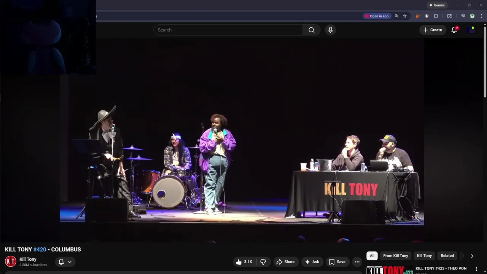
Task: Open the Chrome profile avatar
Action: (x=472, y=16)
